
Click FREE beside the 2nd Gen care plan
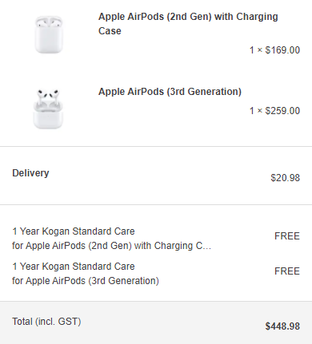coord(287,236)
